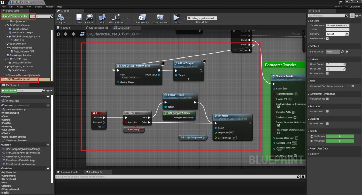This screenshot has height=195, width=362.
Task: Click the Compile toolbar icon
Action: tap(60, 18)
